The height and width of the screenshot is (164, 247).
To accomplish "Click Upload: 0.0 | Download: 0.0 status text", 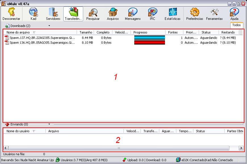I will click(147, 160).
